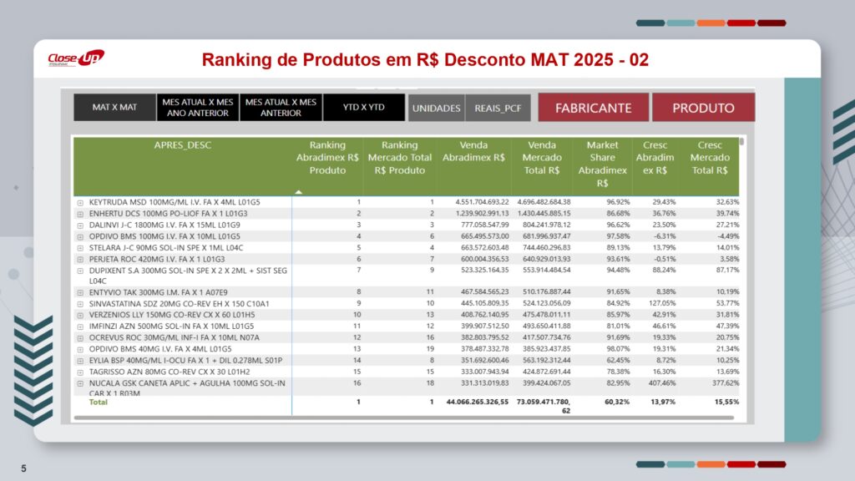Click the Close Up logo
855x481 pixels.
(76, 58)
